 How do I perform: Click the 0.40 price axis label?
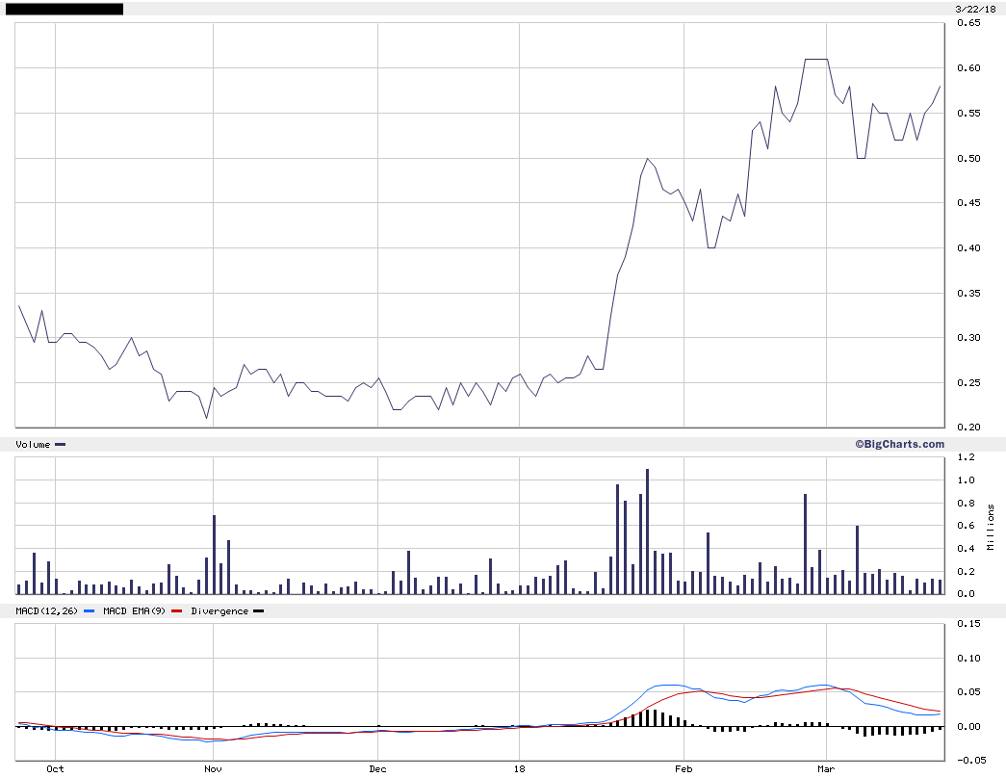click(968, 248)
